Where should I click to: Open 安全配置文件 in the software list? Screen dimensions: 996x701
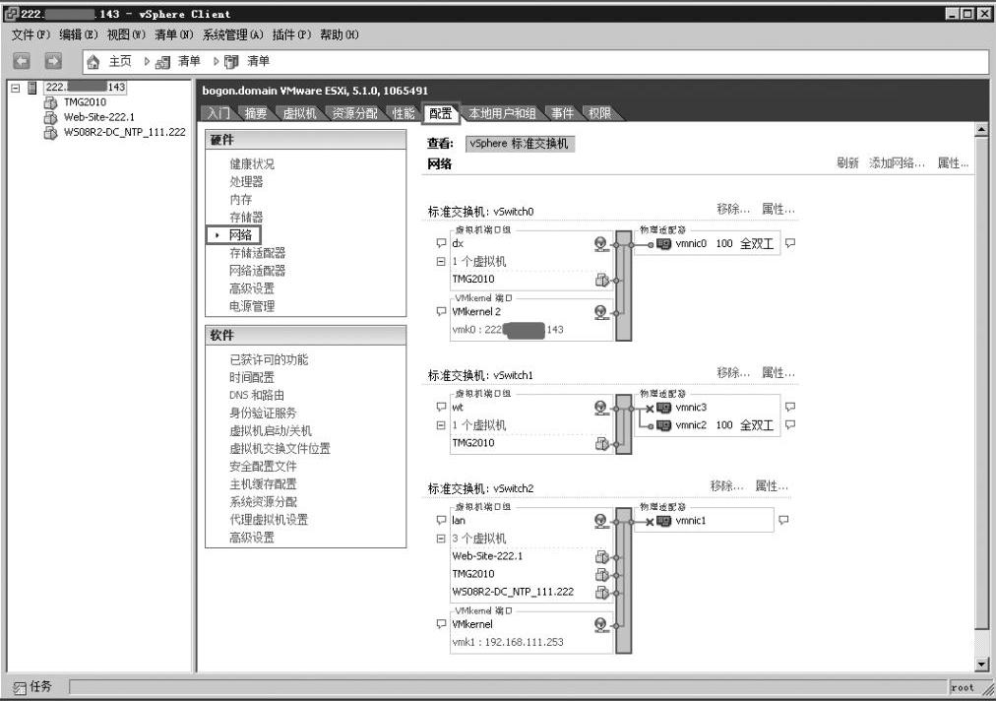coord(263,467)
